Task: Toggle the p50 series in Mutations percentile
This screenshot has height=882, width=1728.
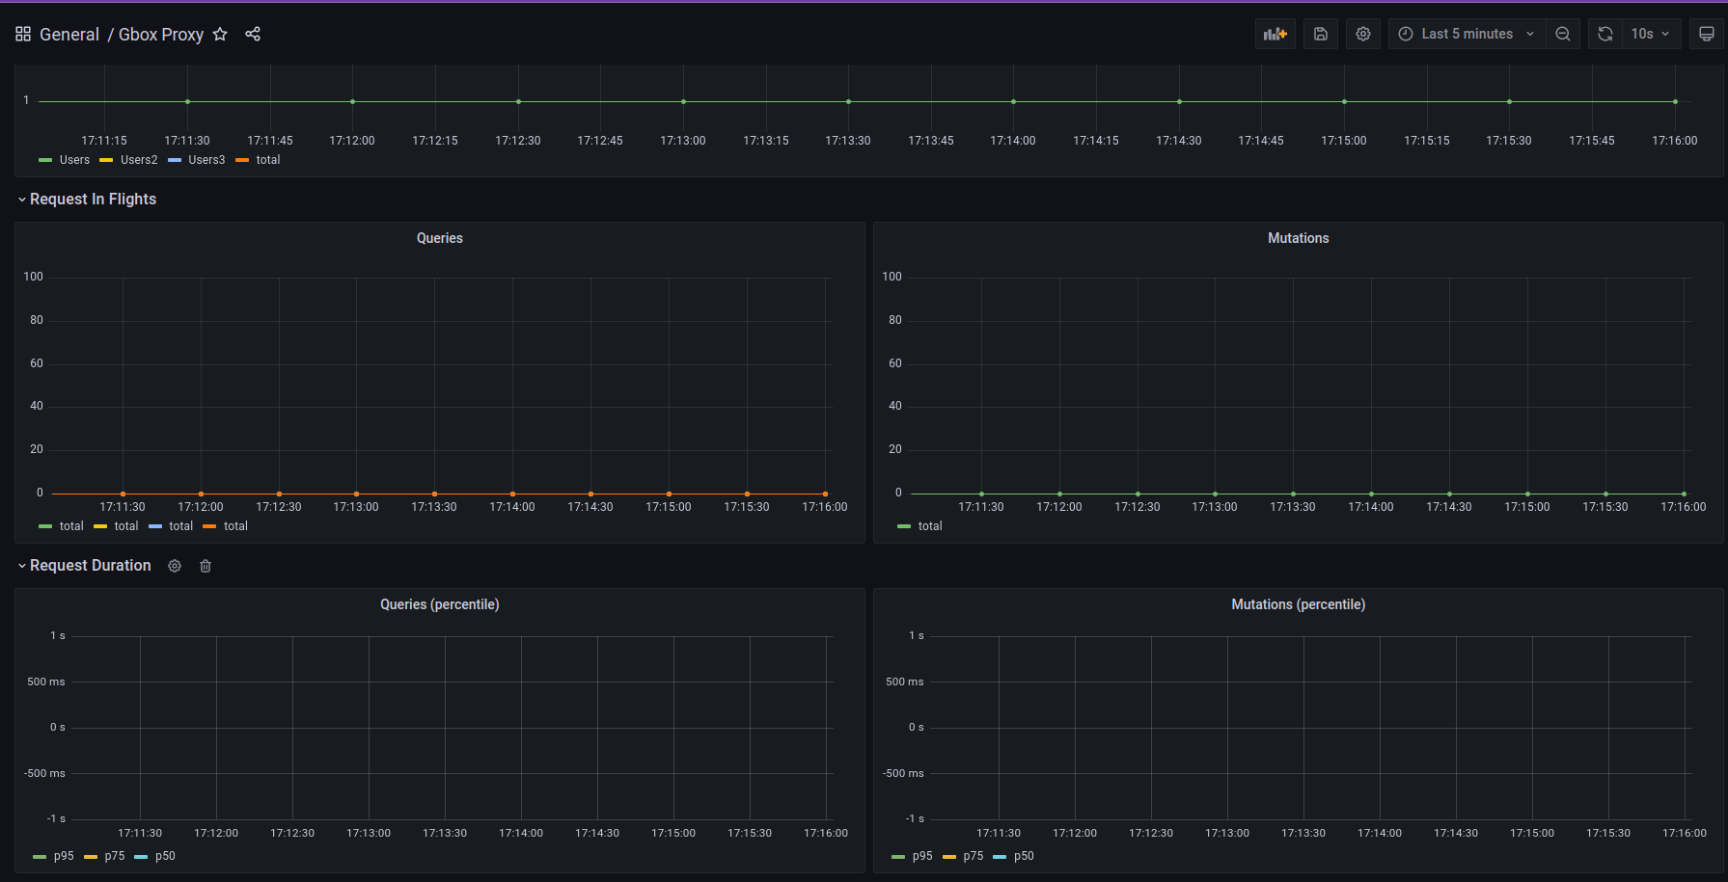Action: [x=1023, y=856]
